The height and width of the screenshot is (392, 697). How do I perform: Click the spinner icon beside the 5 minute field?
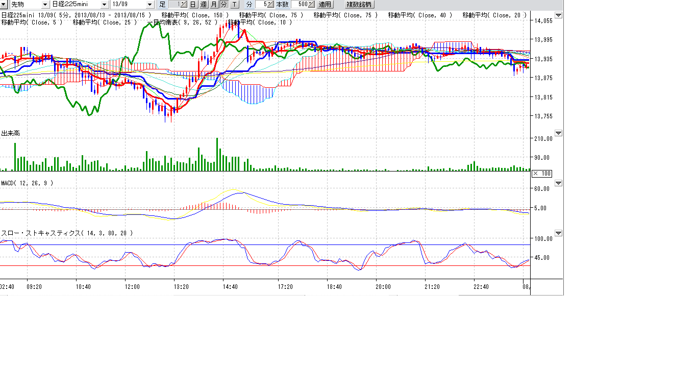[x=271, y=4]
